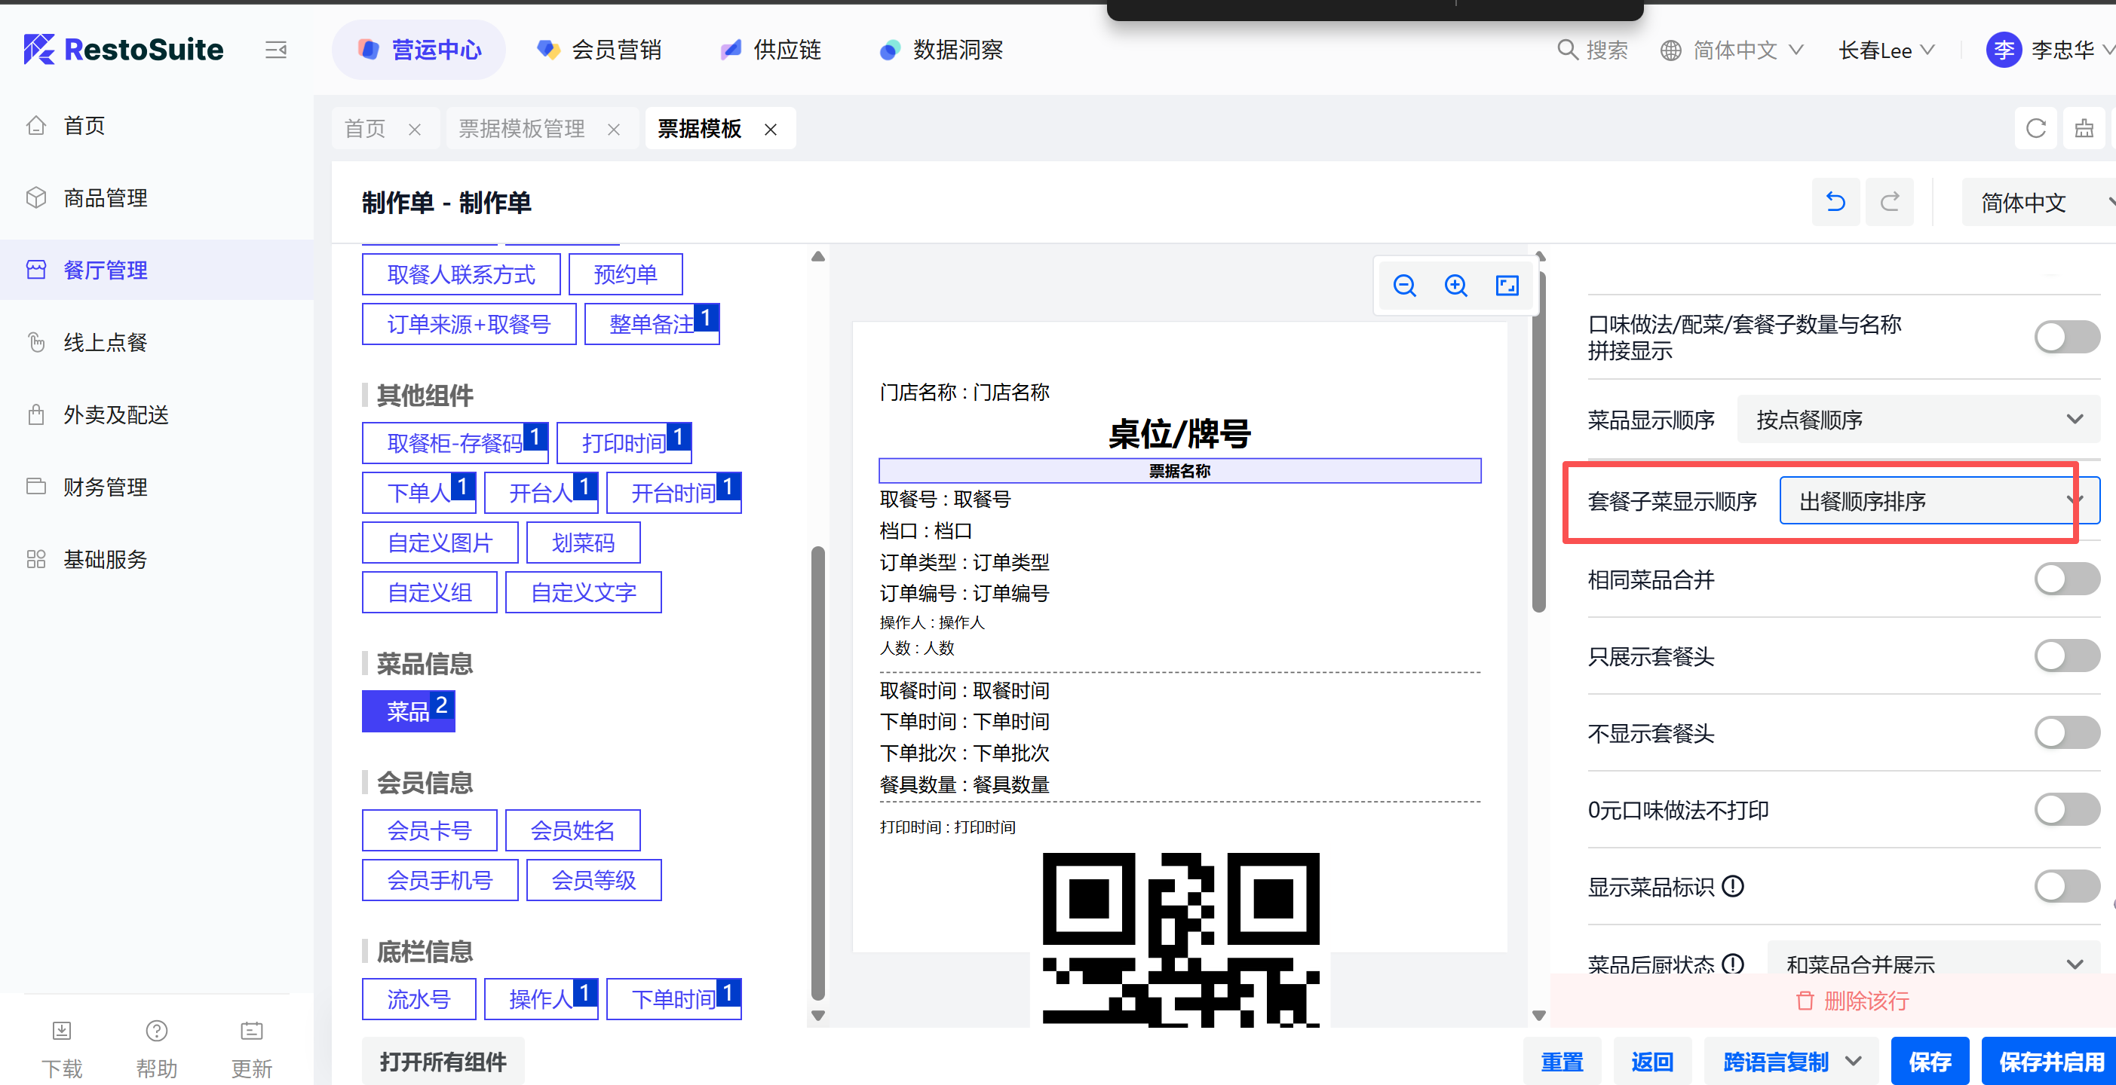The image size is (2116, 1085).
Task: Open the 帮助 help icon
Action: 156,1031
